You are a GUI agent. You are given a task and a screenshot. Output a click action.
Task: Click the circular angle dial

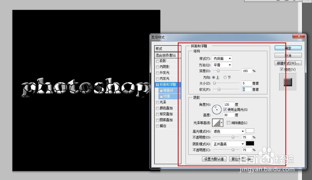click(217, 110)
